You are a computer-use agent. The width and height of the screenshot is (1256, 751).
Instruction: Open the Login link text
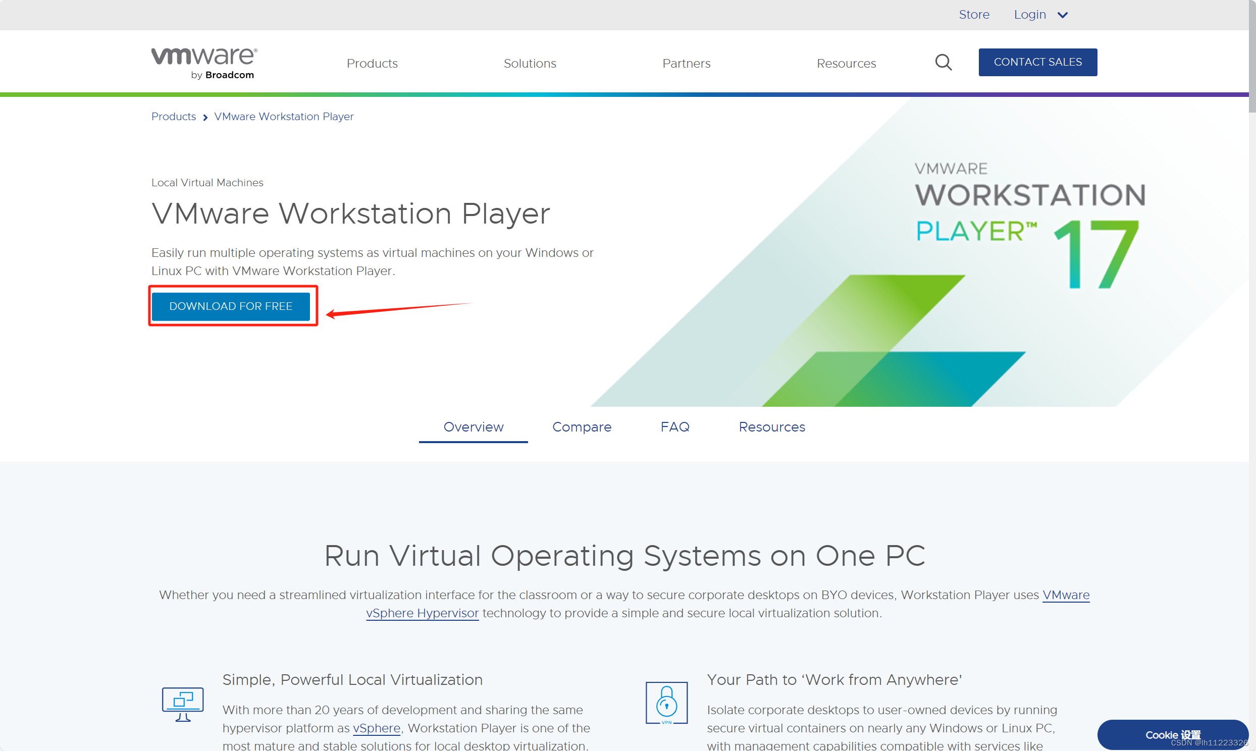(x=1030, y=15)
